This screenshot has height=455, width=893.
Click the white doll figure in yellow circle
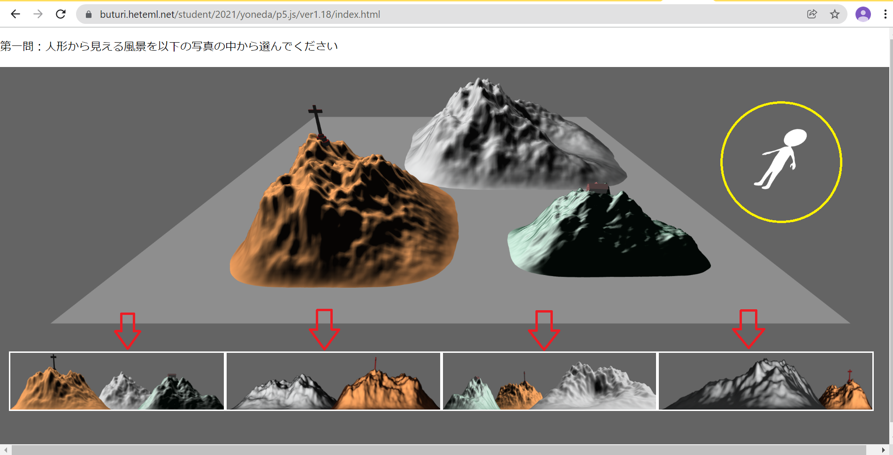click(x=781, y=160)
